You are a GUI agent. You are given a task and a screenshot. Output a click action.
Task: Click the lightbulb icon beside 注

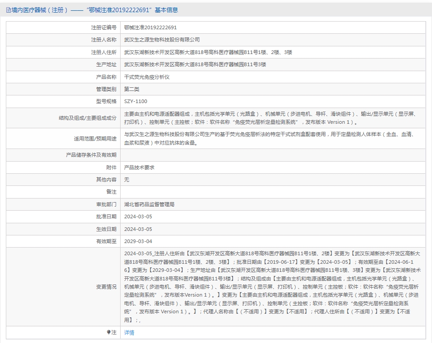click(108, 332)
